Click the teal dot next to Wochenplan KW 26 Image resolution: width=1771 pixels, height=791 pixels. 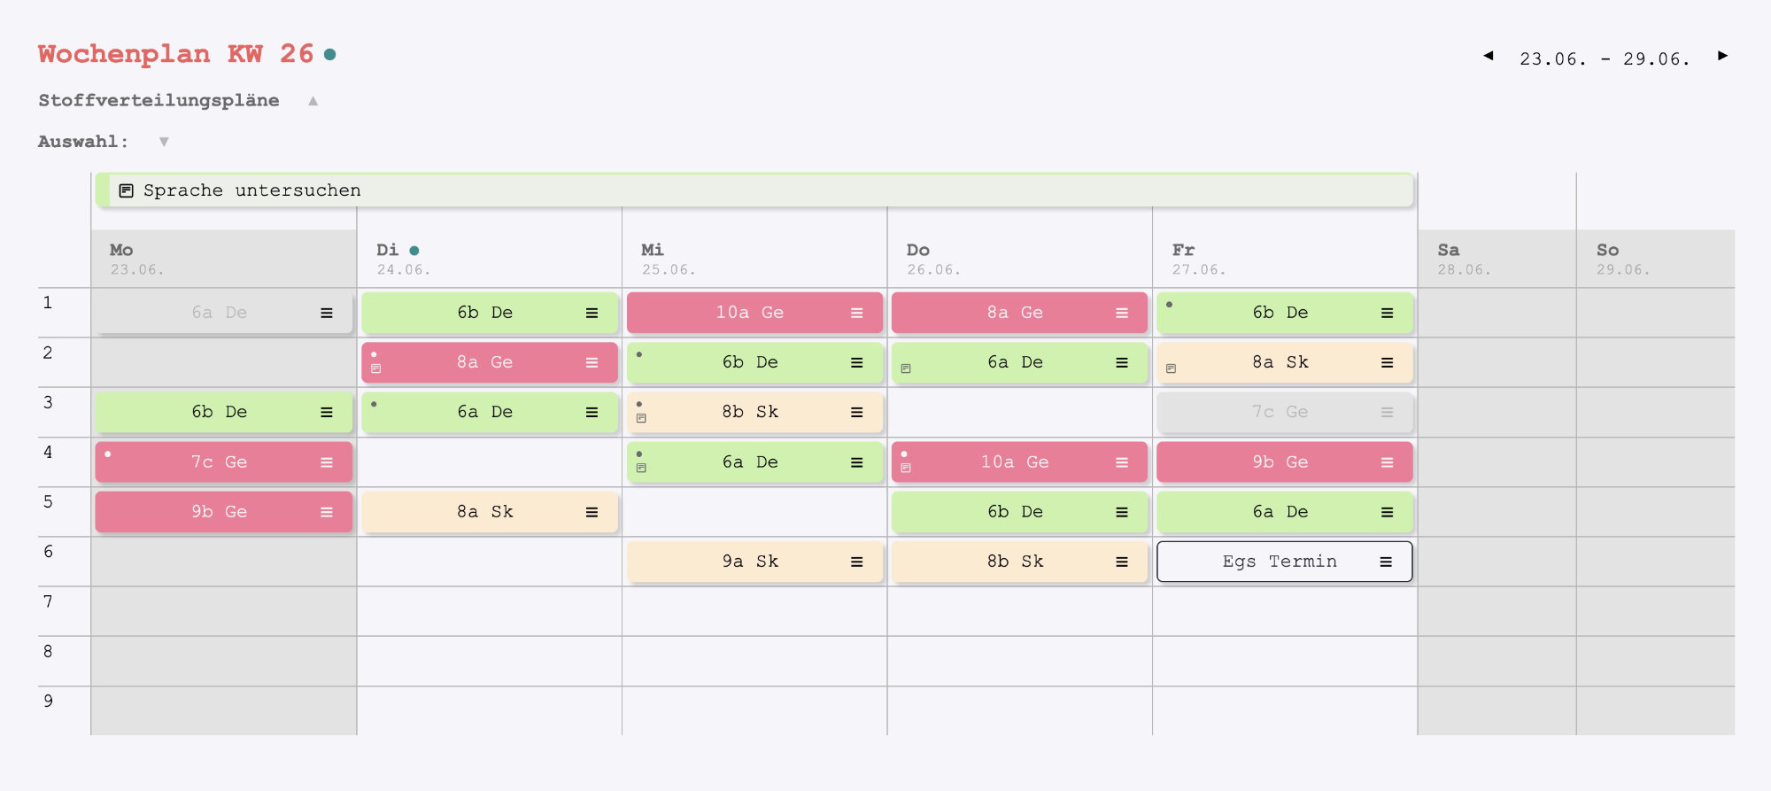point(330,55)
